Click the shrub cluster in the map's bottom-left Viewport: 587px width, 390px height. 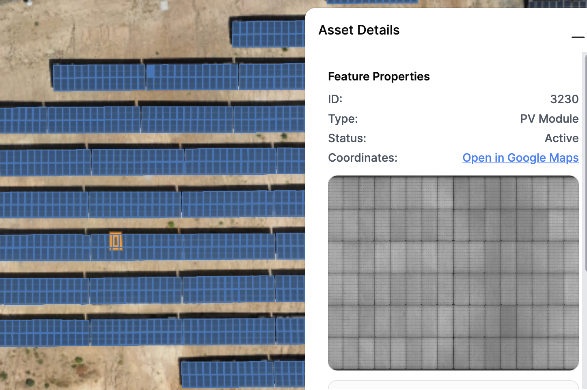point(30,381)
